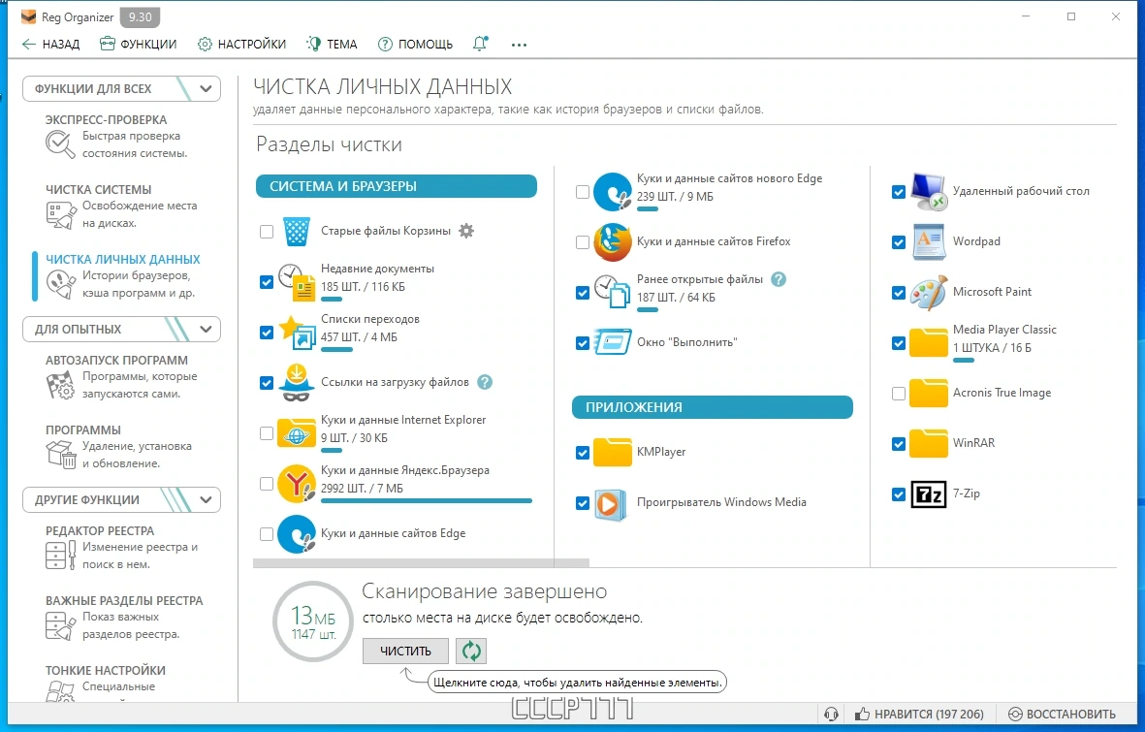This screenshot has height=732, width=1145.
Task: Open the НАСТРОЙКИ menu
Action: [241, 44]
